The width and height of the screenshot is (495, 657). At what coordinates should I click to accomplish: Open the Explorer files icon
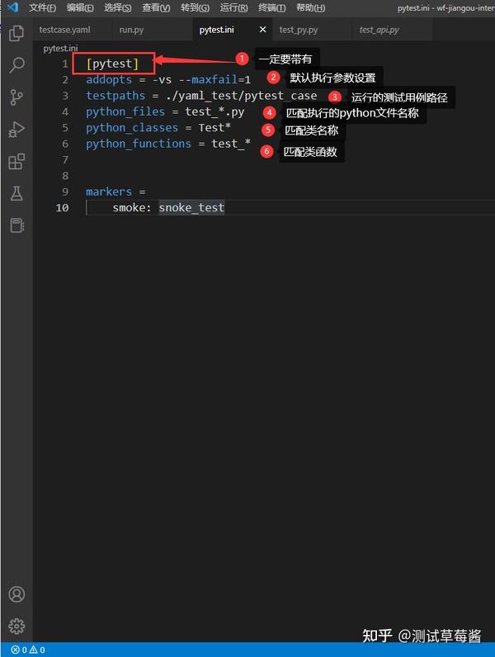16,33
